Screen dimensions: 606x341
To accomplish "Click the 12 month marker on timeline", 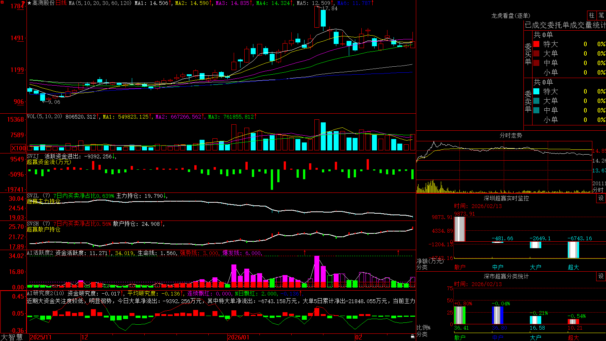I will pos(85,337).
